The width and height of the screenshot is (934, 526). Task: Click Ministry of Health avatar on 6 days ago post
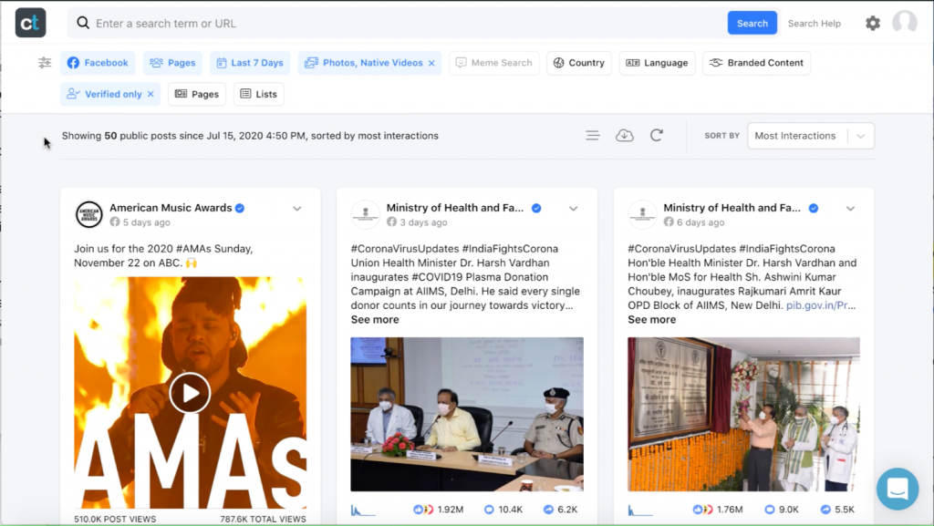[x=642, y=214]
